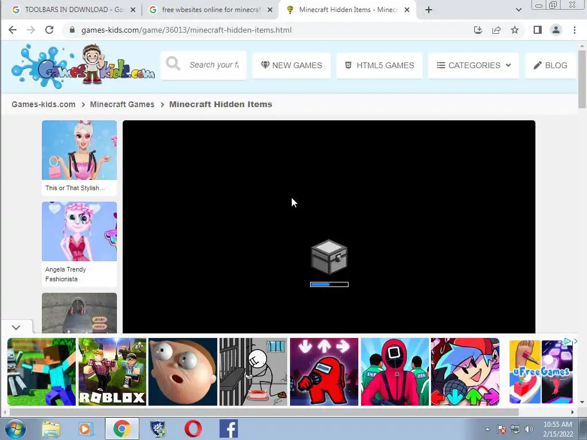Click the chest loading icon in game
Image resolution: width=587 pixels, height=440 pixels.
[329, 257]
